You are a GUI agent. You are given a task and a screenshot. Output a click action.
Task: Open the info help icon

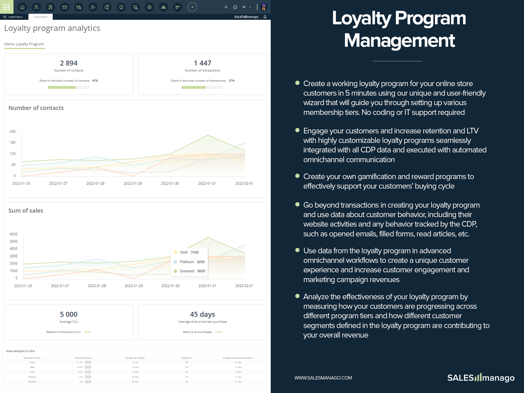click(235, 7)
